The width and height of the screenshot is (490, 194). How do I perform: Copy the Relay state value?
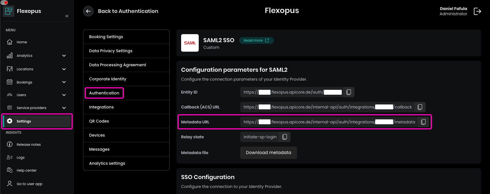(x=284, y=137)
